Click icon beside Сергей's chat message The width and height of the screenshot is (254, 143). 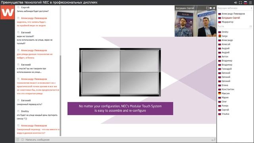(x=18, y=7)
